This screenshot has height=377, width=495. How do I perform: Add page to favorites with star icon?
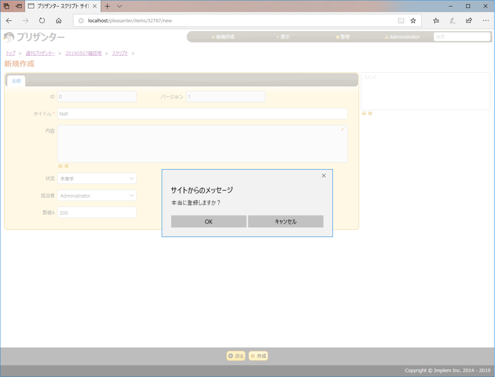coord(413,21)
